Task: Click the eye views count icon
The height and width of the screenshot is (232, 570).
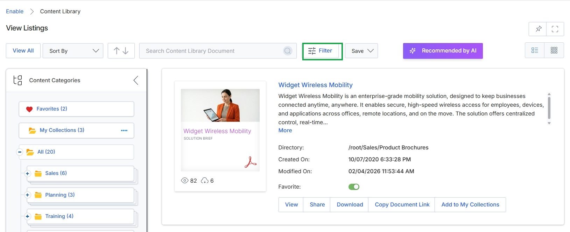Action: click(x=185, y=181)
